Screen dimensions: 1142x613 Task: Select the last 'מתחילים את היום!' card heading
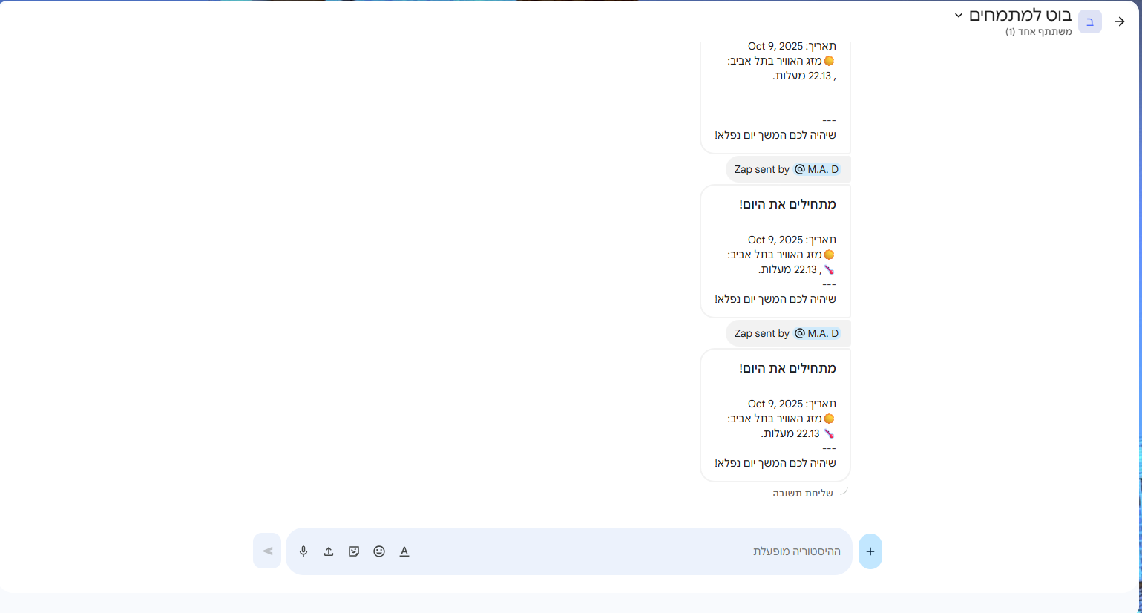pyautogui.click(x=787, y=368)
